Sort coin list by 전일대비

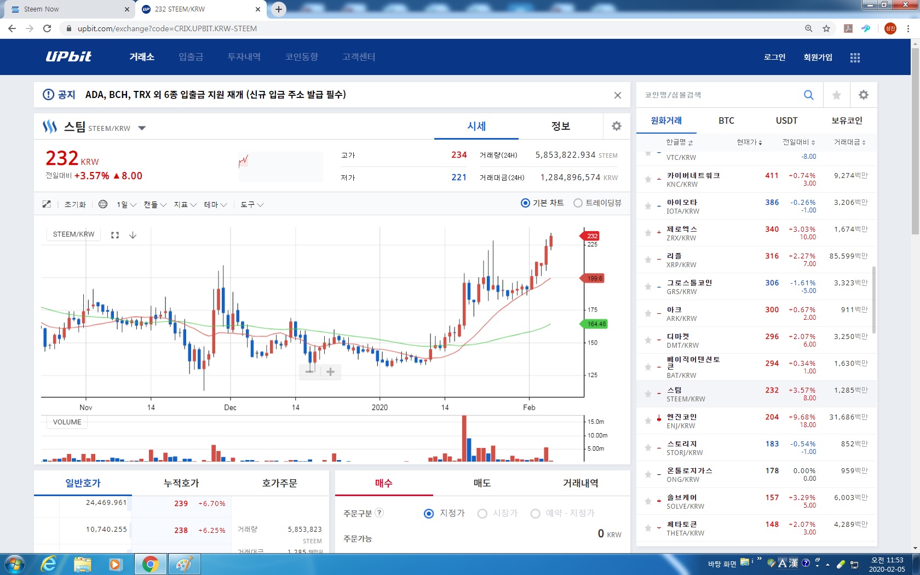click(798, 142)
